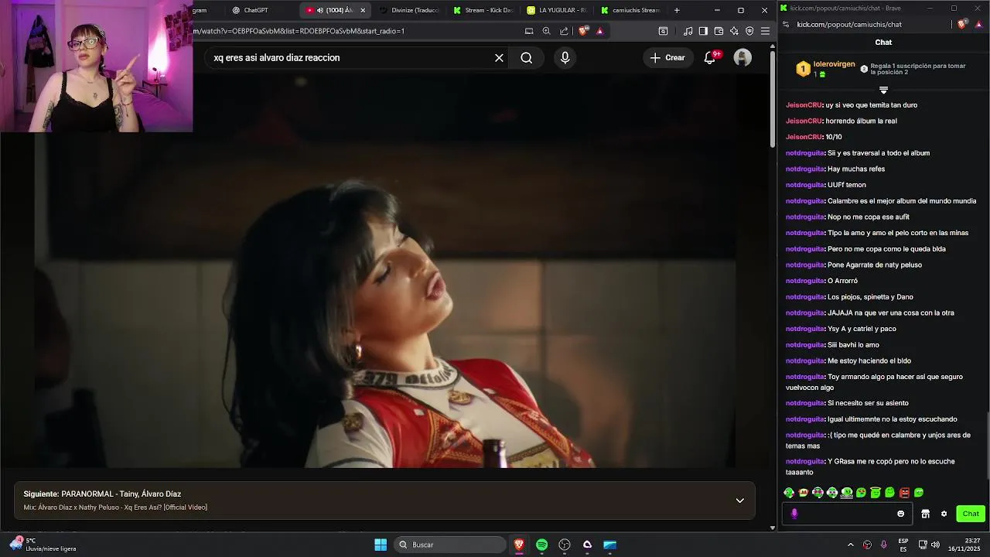This screenshot has height=557, width=990.
Task: Click the lolerovirgen top gifter name
Action: [x=834, y=64]
